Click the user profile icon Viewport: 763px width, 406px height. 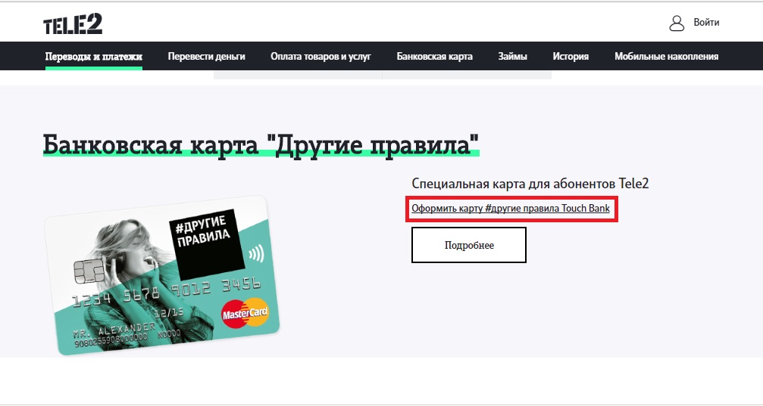pyautogui.click(x=677, y=23)
